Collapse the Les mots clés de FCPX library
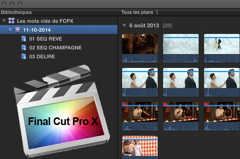This screenshot has width=240, height=159. click(4, 21)
